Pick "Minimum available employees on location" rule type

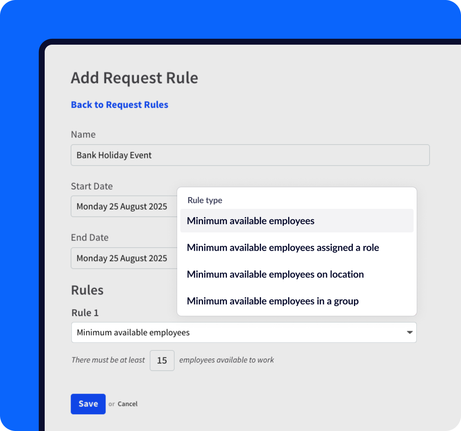(x=275, y=274)
